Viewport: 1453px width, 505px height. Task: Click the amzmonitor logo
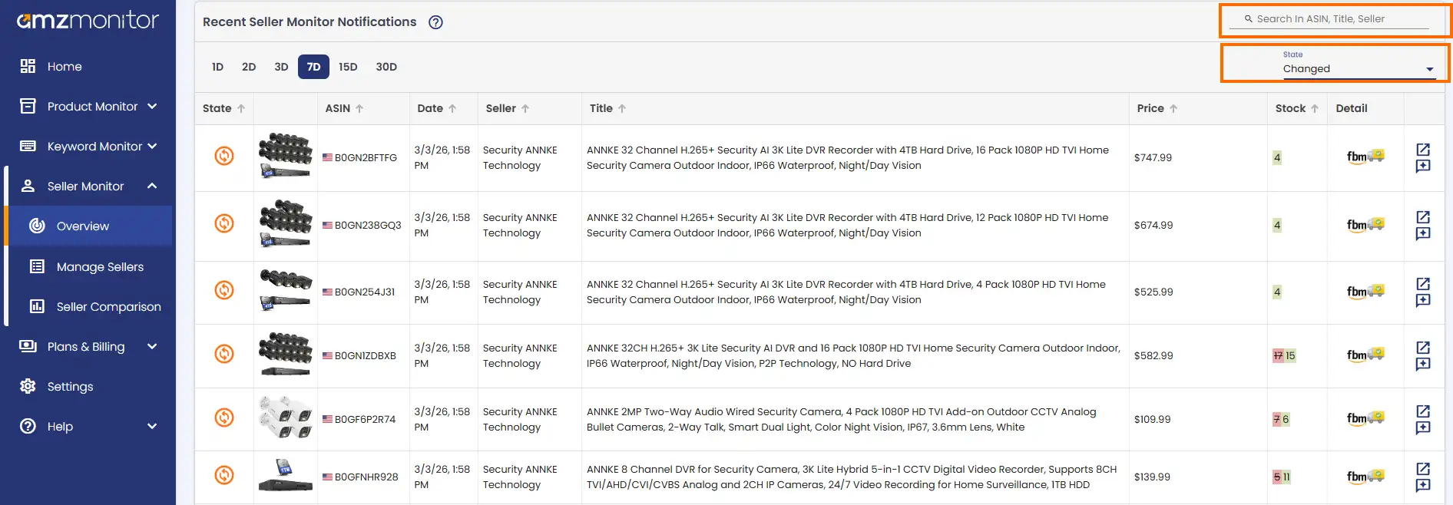click(88, 21)
